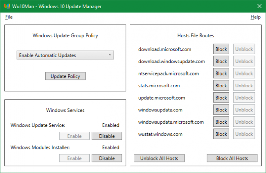Unblock wustat.windows.com host
266x173 pixels.
pos(244,134)
